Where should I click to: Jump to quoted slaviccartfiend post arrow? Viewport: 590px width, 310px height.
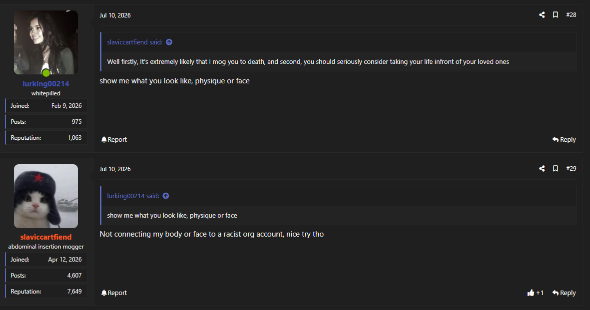[169, 42]
